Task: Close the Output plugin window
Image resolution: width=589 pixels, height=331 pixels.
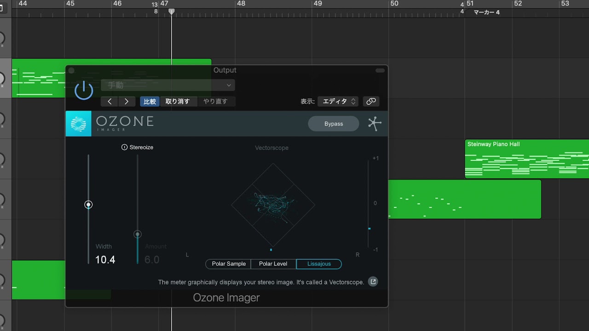Action: click(71, 70)
